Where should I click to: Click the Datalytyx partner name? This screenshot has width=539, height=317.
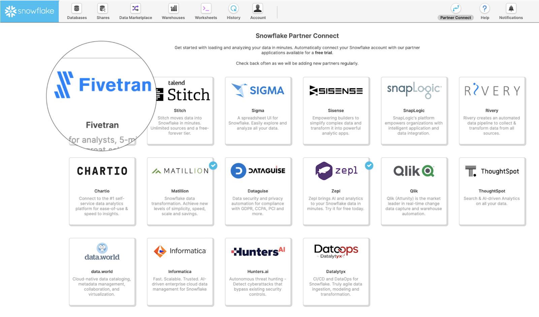tap(336, 272)
